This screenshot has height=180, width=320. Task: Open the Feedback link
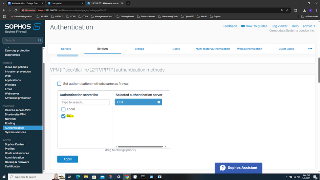[x=230, y=26]
